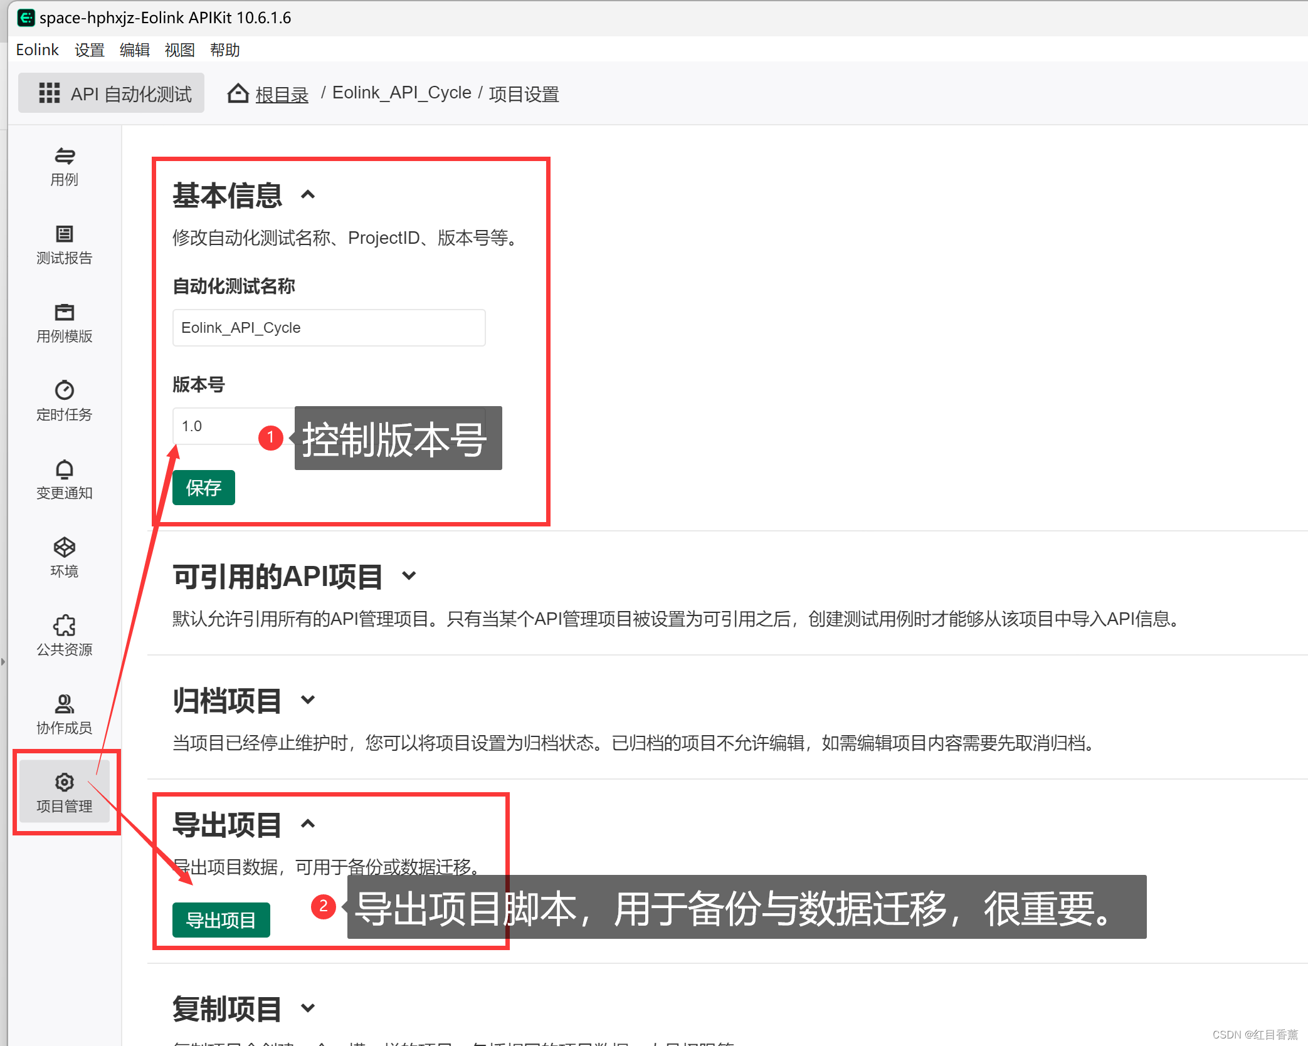This screenshot has width=1308, height=1046.
Task: Go to 用例模版 template sidebar icon
Action: click(64, 313)
